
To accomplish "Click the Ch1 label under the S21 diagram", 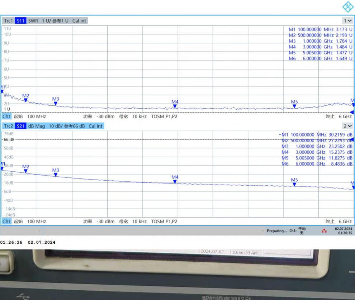I will tap(7, 222).
